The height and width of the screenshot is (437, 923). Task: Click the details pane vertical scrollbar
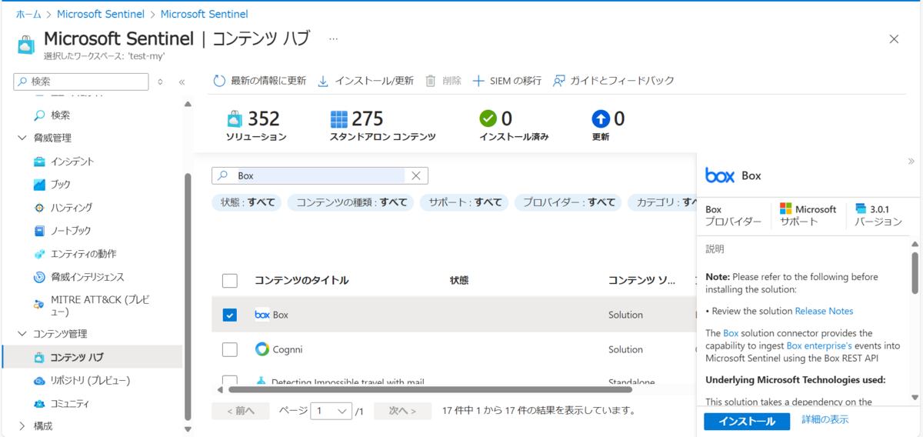click(x=915, y=272)
